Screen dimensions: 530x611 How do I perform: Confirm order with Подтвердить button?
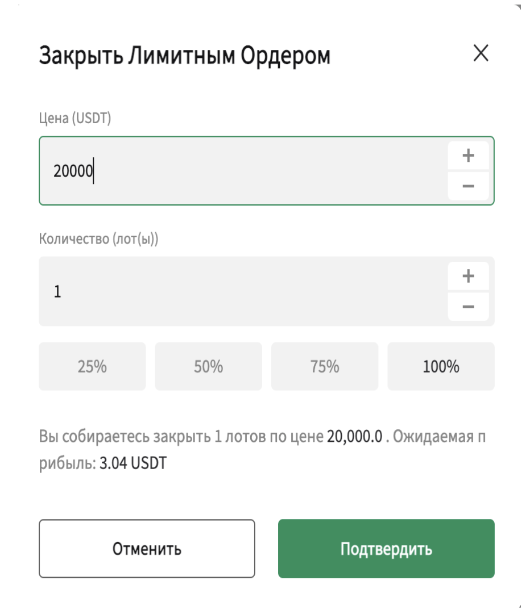click(x=386, y=549)
